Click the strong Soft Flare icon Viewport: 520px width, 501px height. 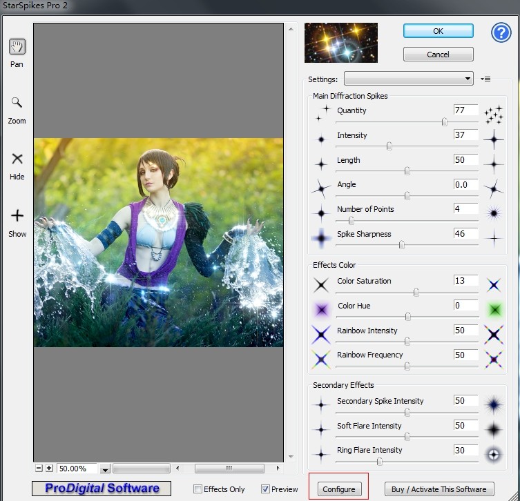pos(494,430)
